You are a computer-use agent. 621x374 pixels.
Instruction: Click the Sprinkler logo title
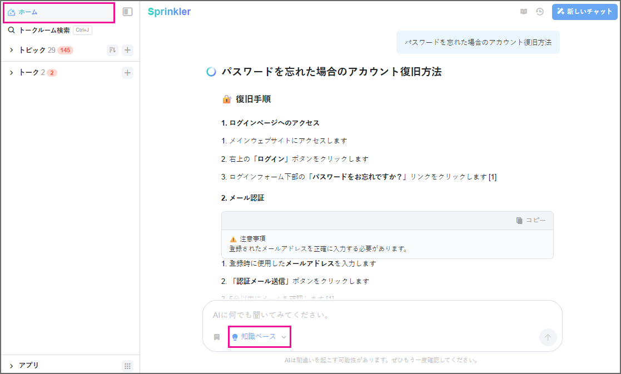coord(169,12)
